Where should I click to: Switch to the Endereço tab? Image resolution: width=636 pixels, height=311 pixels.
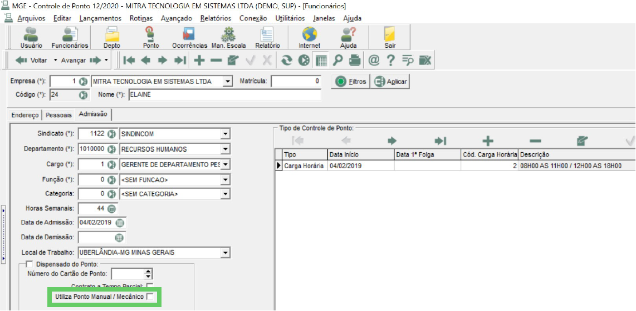(x=25, y=115)
